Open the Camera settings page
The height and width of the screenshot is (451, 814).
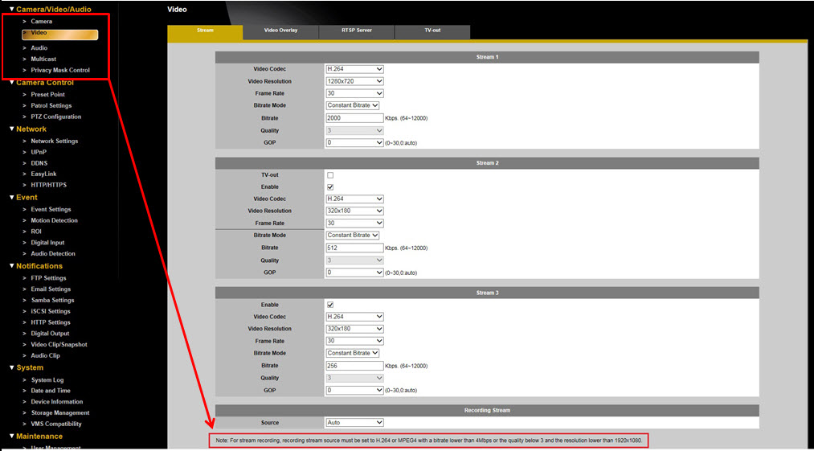pos(41,21)
